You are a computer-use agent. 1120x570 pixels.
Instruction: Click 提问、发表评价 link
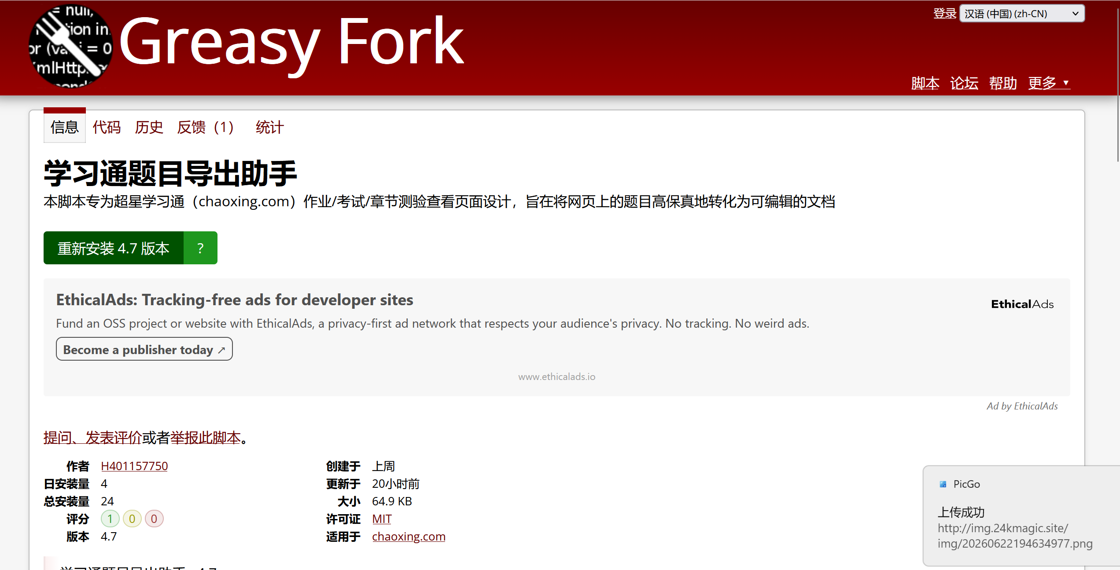[x=92, y=438]
